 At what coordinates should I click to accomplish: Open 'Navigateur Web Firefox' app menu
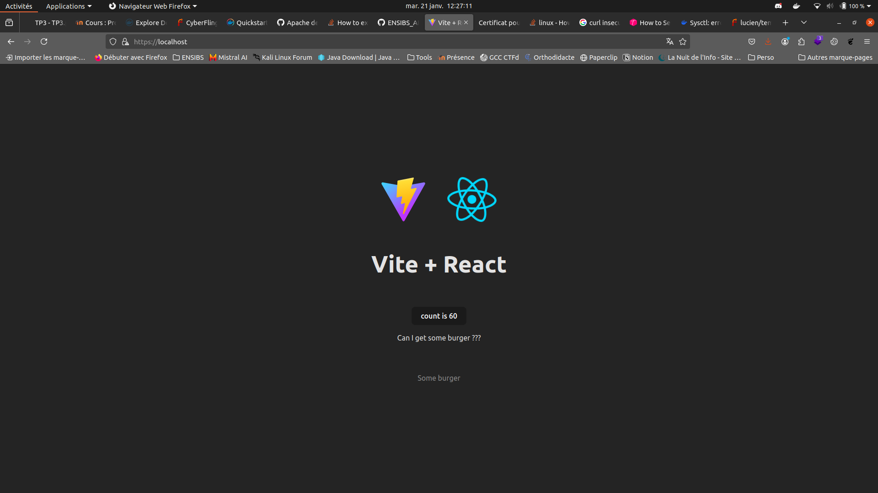[153, 6]
